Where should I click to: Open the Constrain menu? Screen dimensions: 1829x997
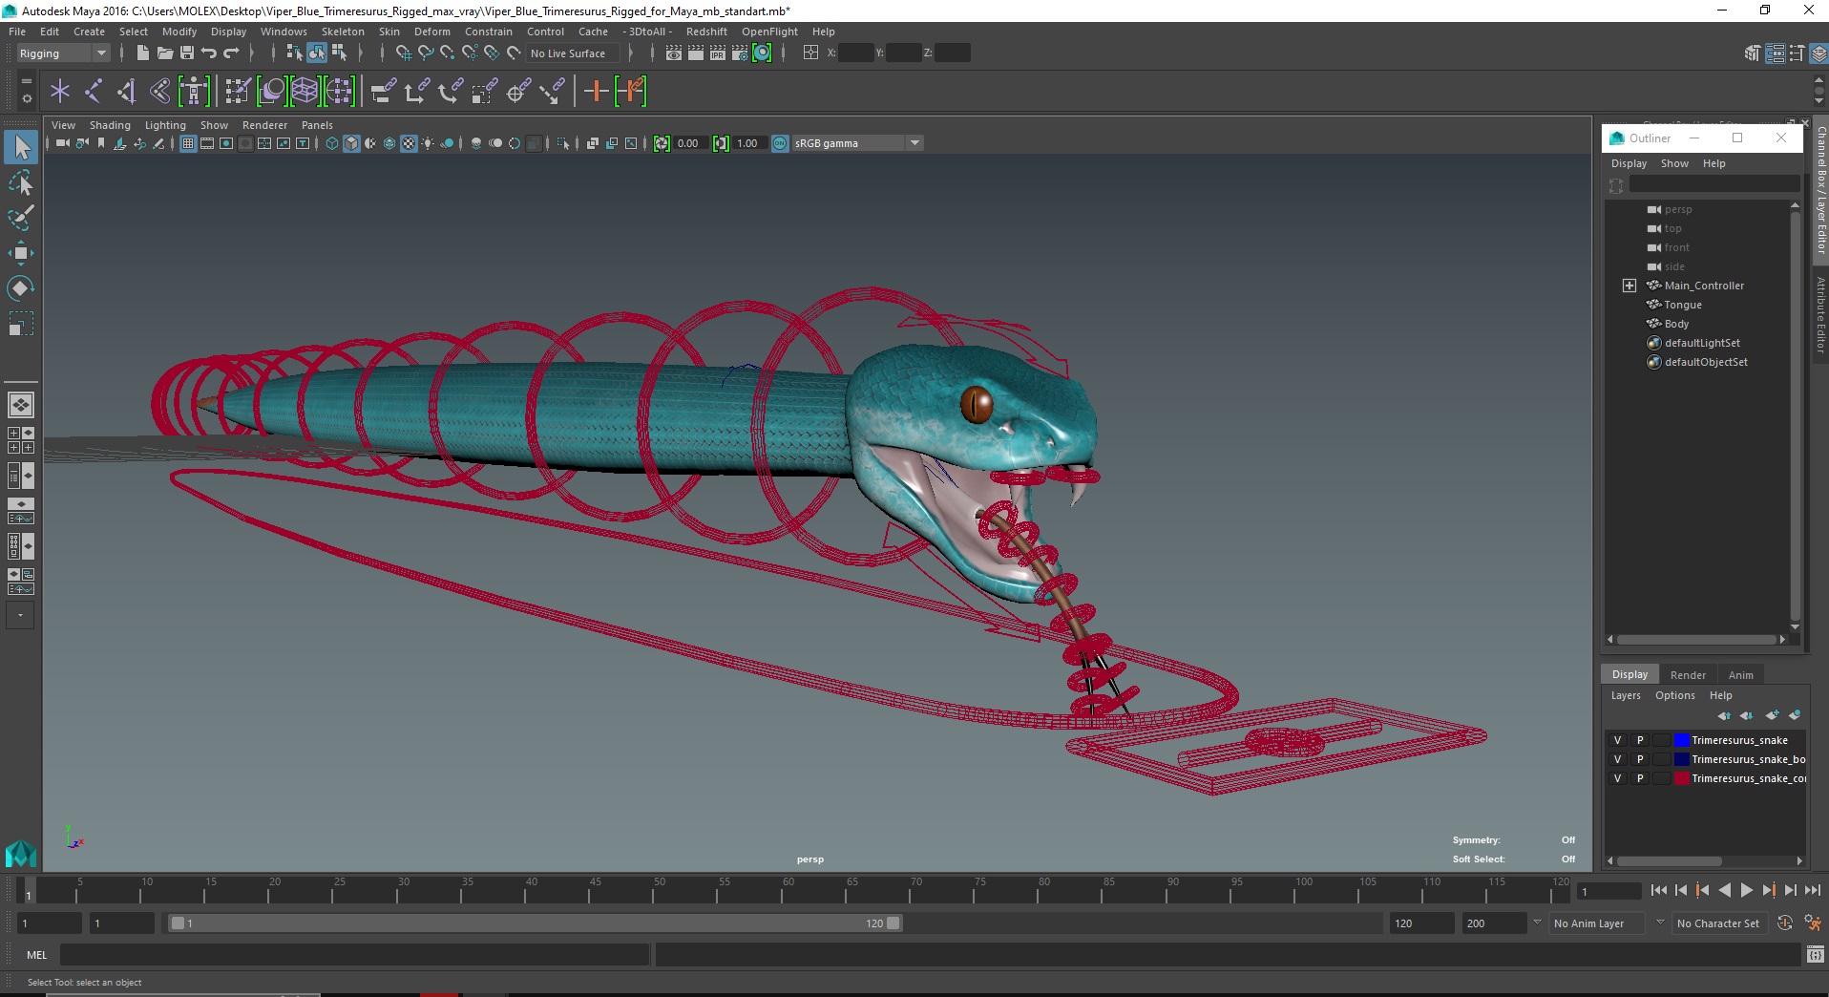click(x=489, y=32)
